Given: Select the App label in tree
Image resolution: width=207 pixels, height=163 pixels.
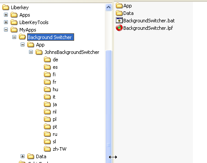Looking at the screenshot, I should (x=40, y=45).
